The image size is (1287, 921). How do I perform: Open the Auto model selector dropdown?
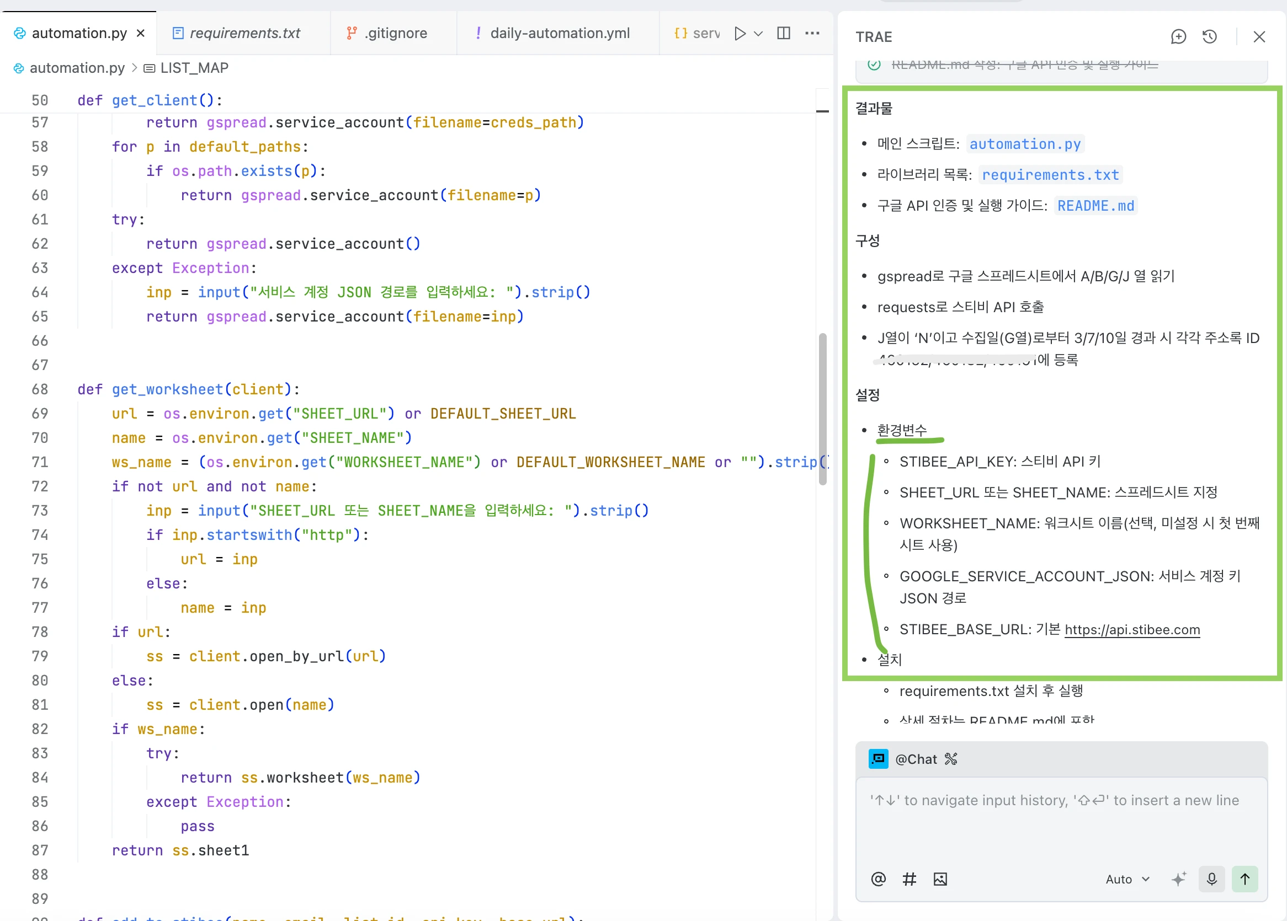coord(1128,879)
